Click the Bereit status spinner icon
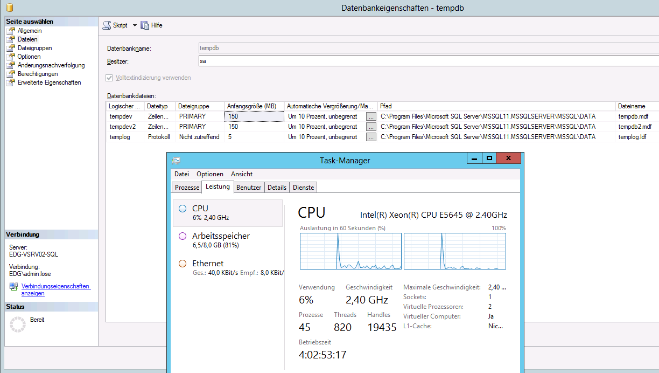The width and height of the screenshot is (659, 373). pos(18,324)
